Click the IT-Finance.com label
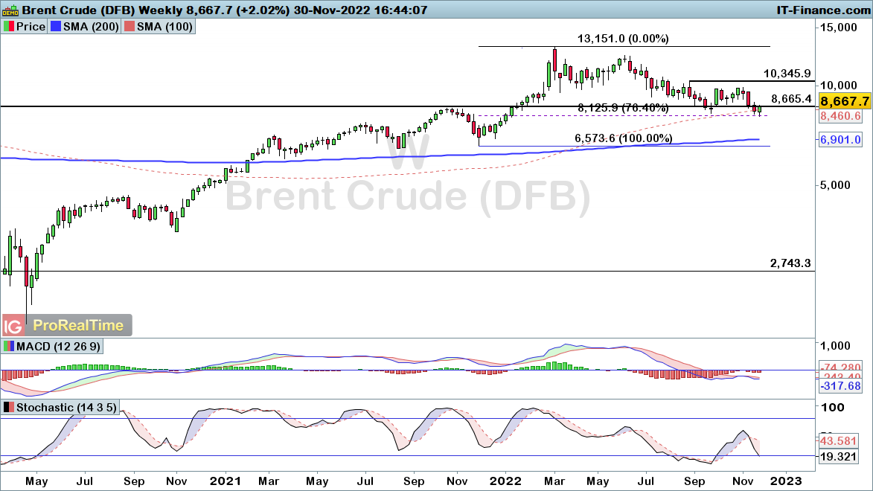Image resolution: width=873 pixels, height=491 pixels. pos(823,10)
